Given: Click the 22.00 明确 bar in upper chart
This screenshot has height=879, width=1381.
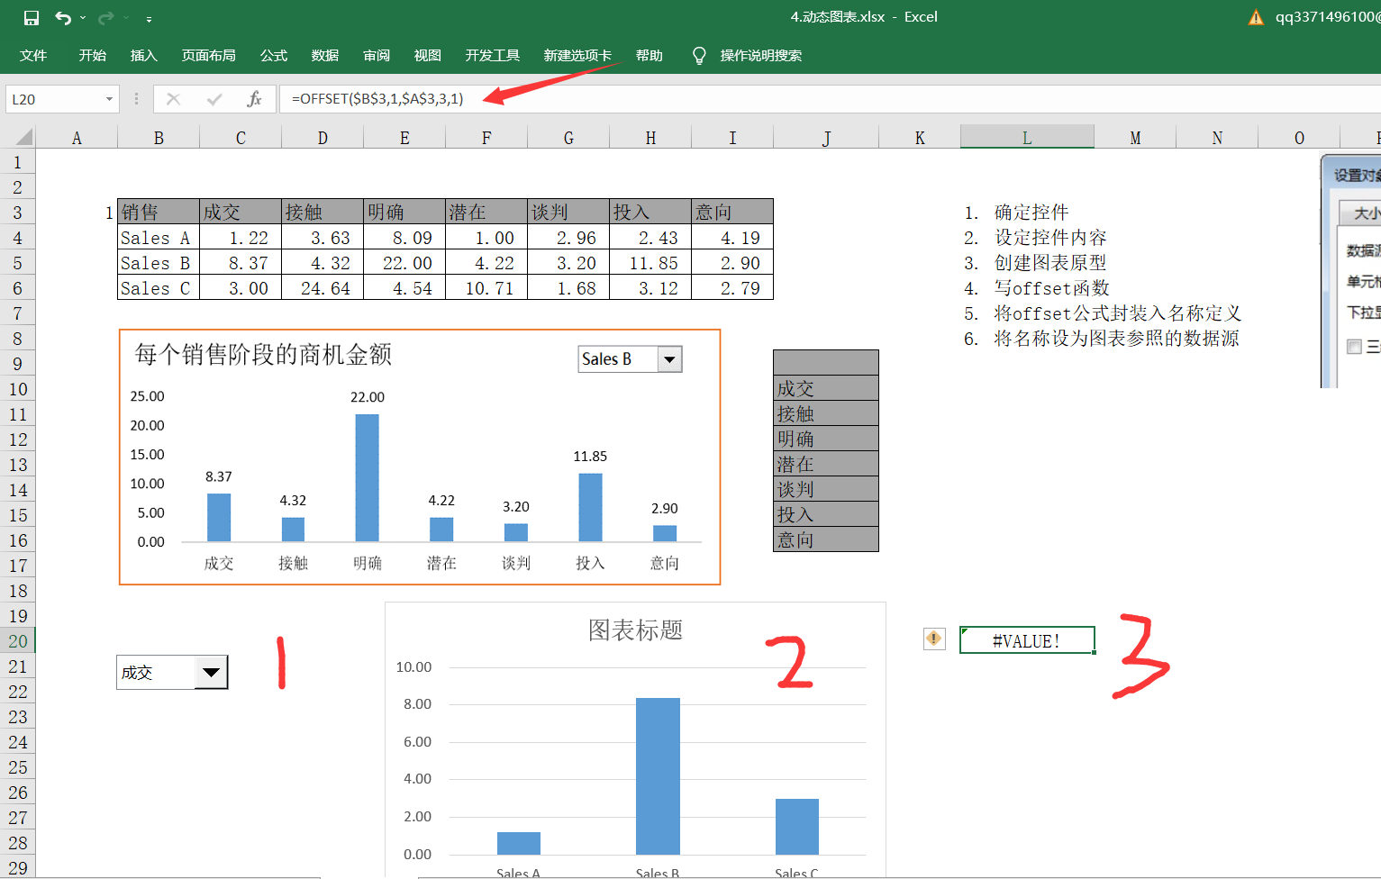Looking at the screenshot, I should pyautogui.click(x=368, y=477).
